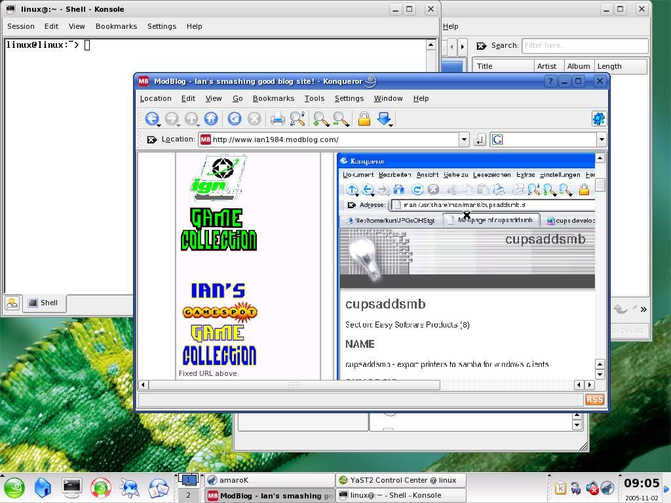Print the current web page
The width and height of the screenshot is (671, 503).
[x=277, y=119]
